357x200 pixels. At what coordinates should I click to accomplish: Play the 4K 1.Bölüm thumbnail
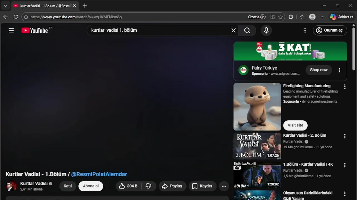click(x=257, y=175)
